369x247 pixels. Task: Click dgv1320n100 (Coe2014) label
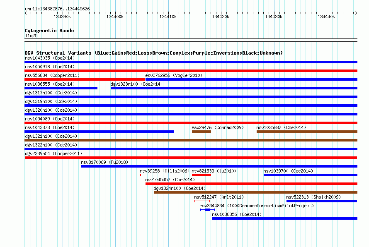point(51,110)
